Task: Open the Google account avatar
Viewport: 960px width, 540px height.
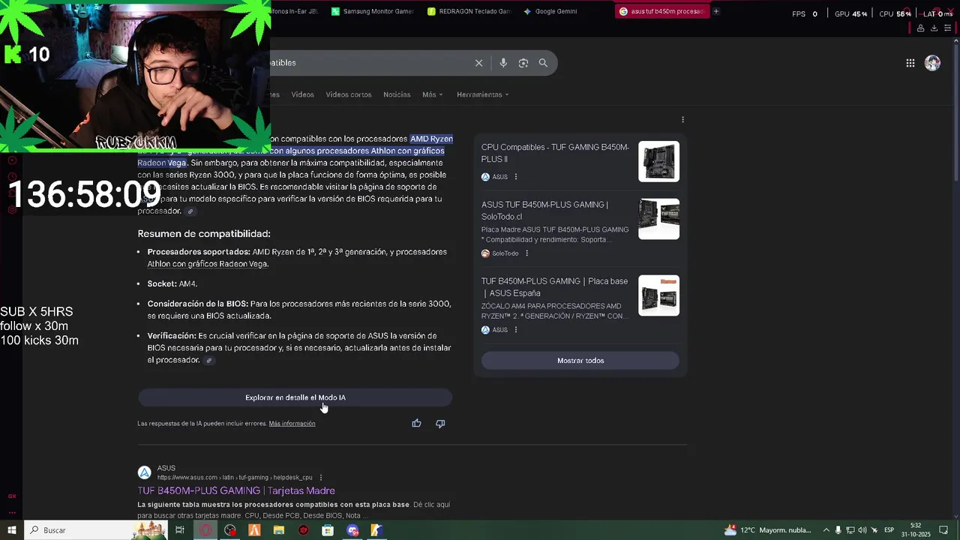Action: pos(932,63)
